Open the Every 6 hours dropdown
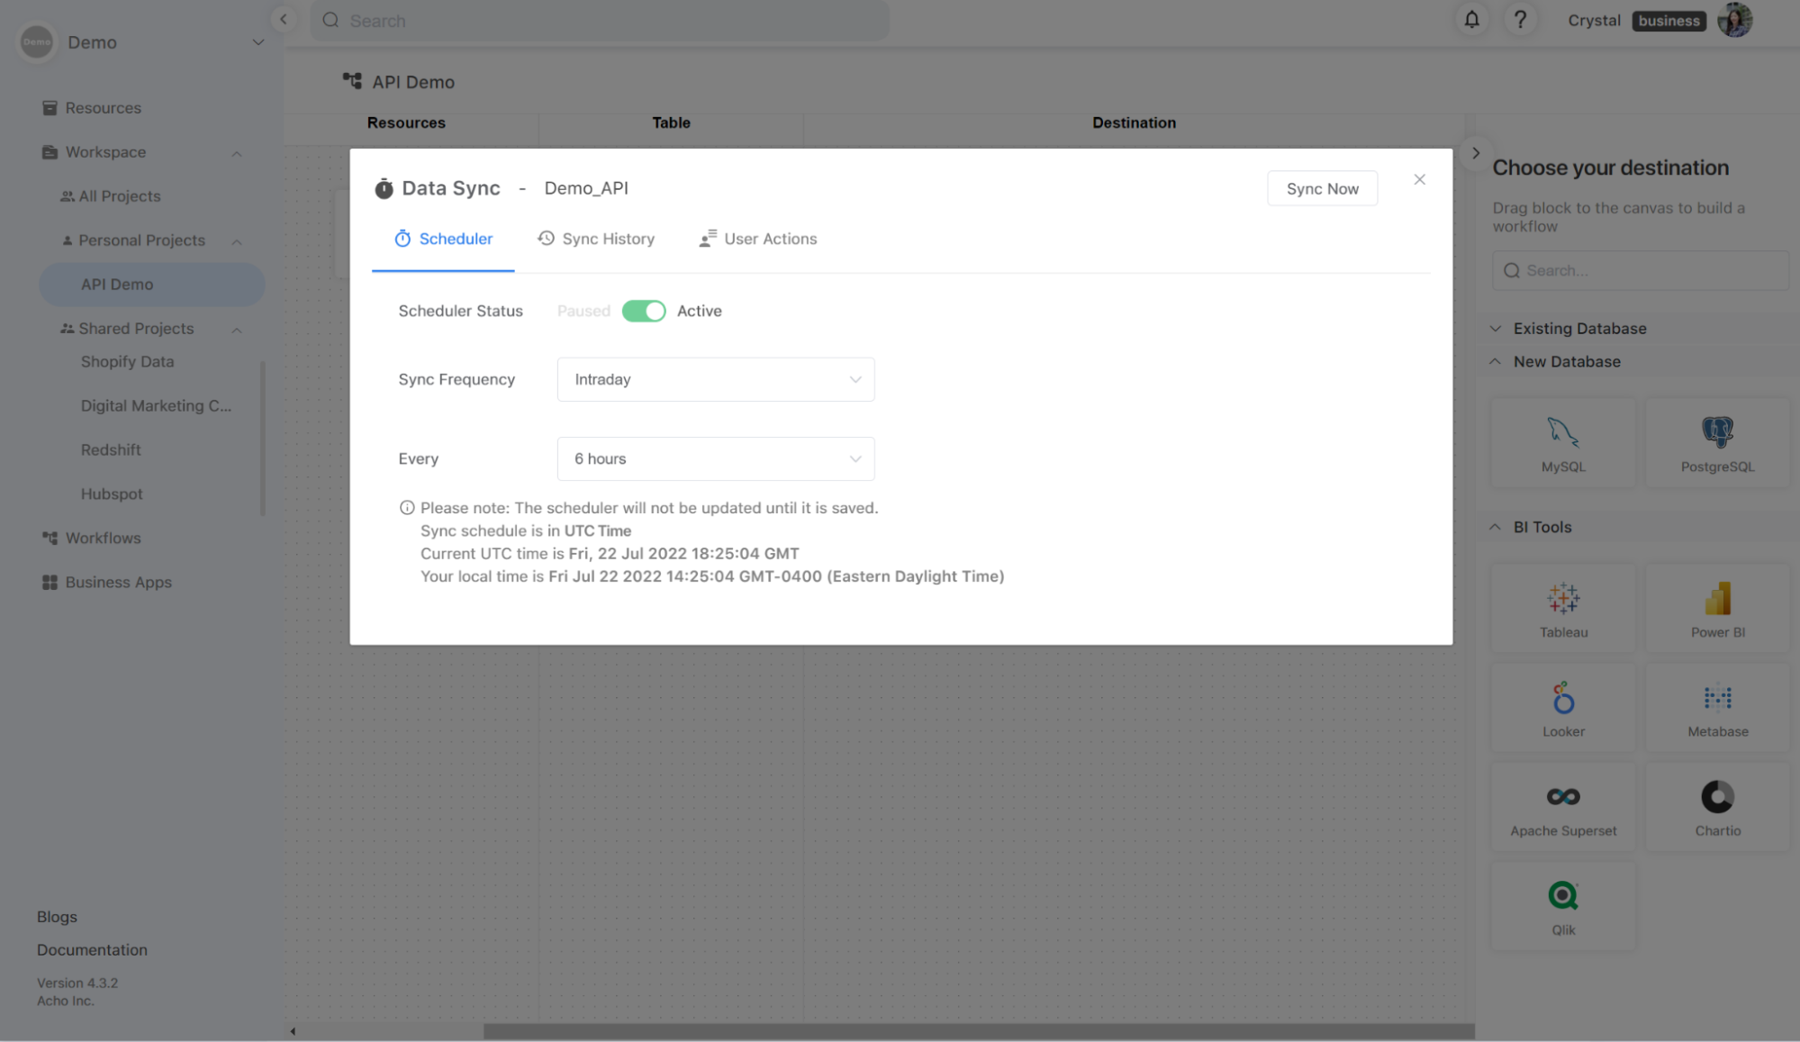 click(715, 458)
